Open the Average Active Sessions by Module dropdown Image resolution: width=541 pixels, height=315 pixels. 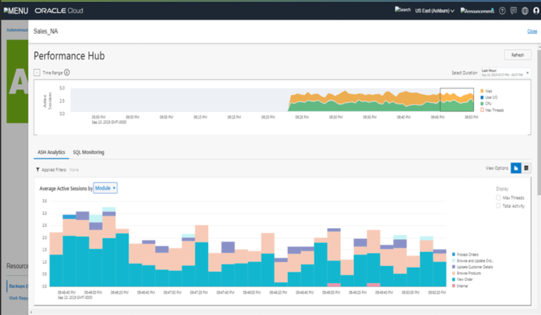105,188
